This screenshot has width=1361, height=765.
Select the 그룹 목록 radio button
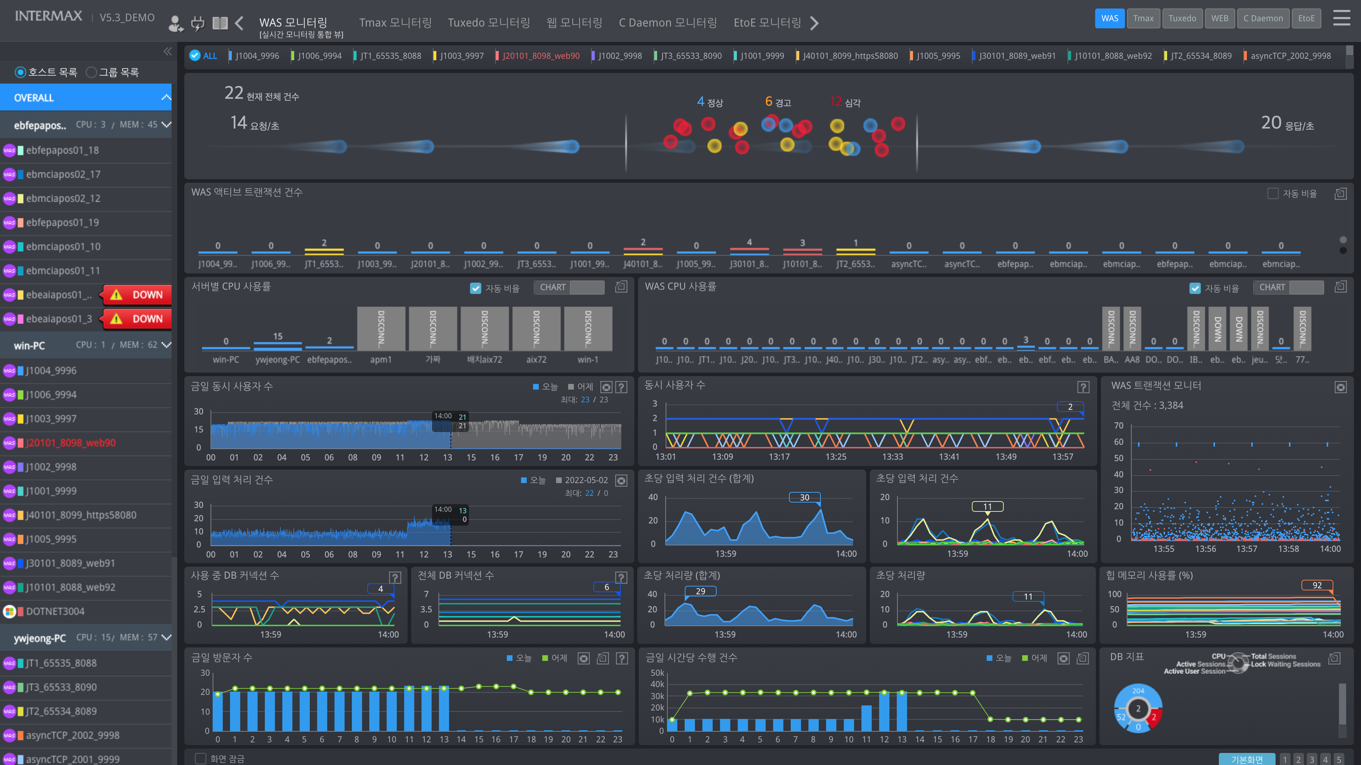pyautogui.click(x=92, y=72)
